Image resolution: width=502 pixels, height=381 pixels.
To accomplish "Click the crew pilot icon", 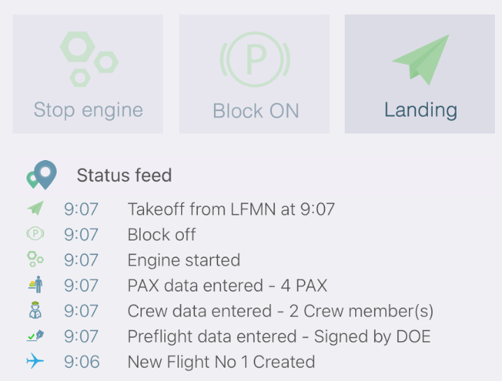I will coord(35,310).
